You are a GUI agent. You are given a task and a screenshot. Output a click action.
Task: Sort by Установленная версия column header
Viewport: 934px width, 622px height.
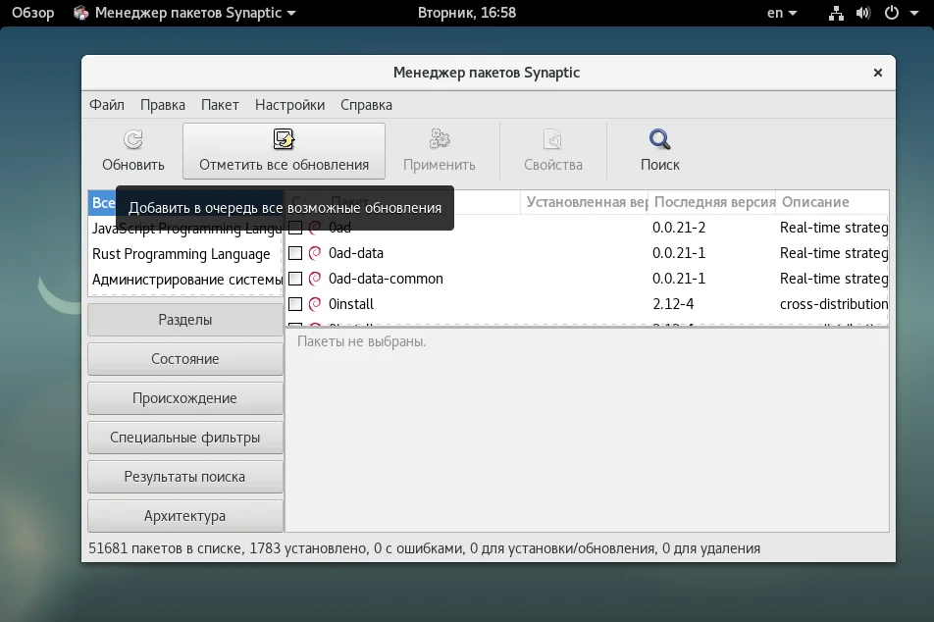(586, 202)
